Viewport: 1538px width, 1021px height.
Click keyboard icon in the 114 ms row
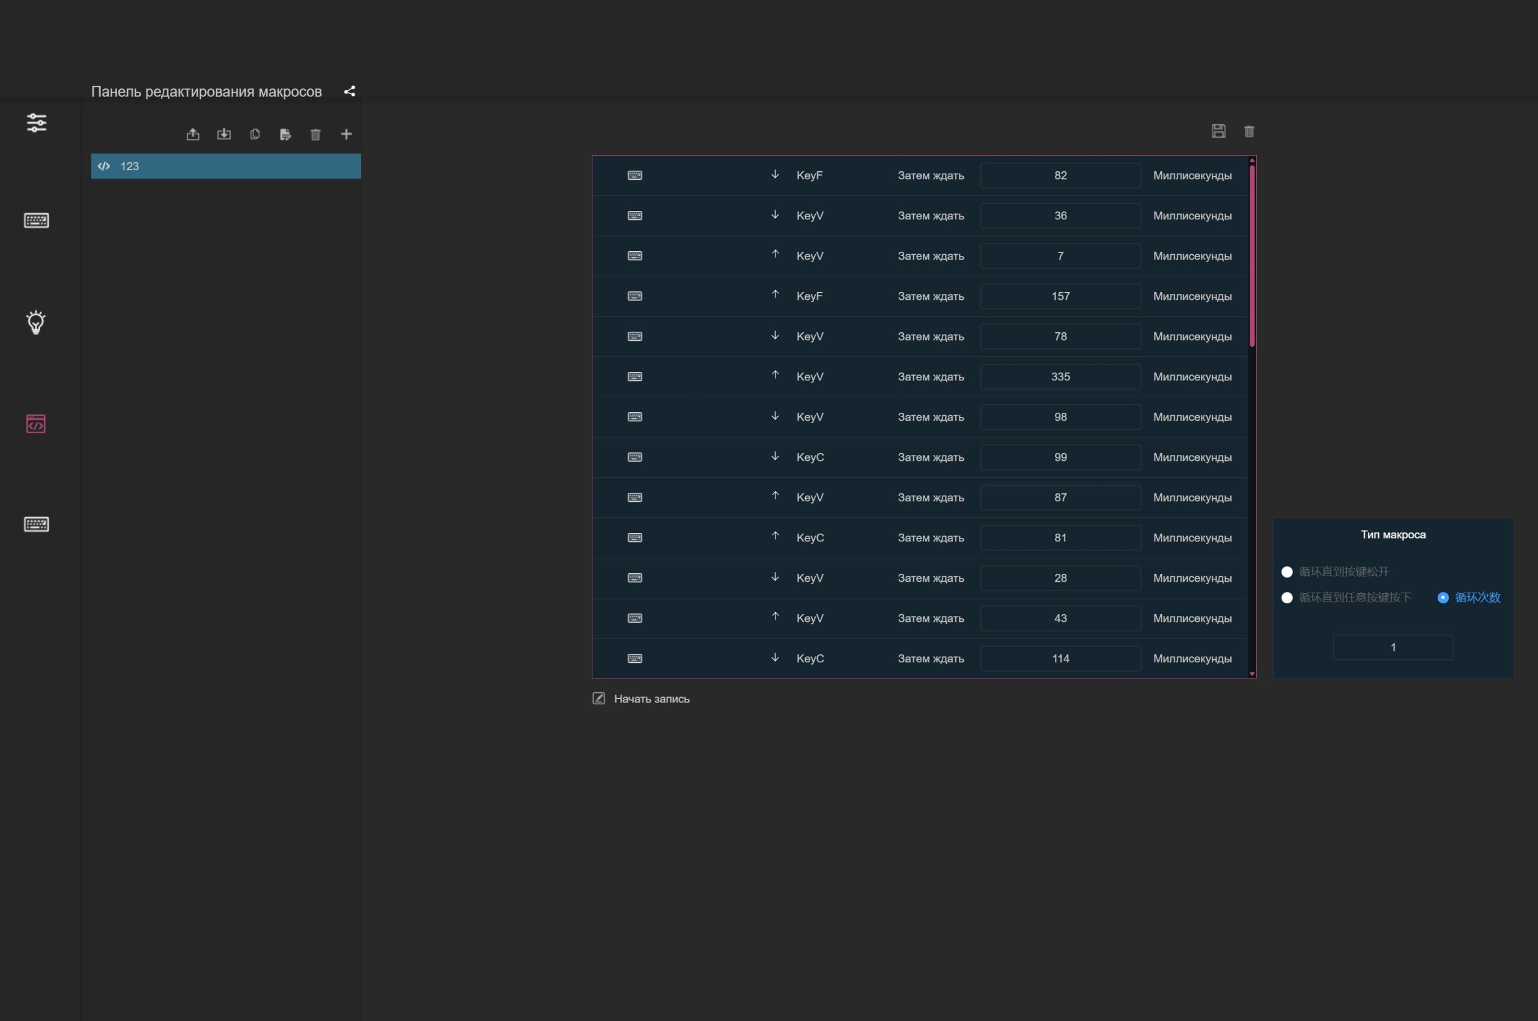[634, 658]
